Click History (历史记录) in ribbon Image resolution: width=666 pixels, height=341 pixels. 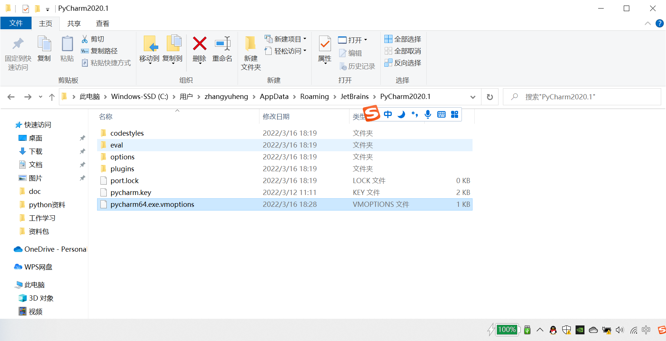coord(357,66)
